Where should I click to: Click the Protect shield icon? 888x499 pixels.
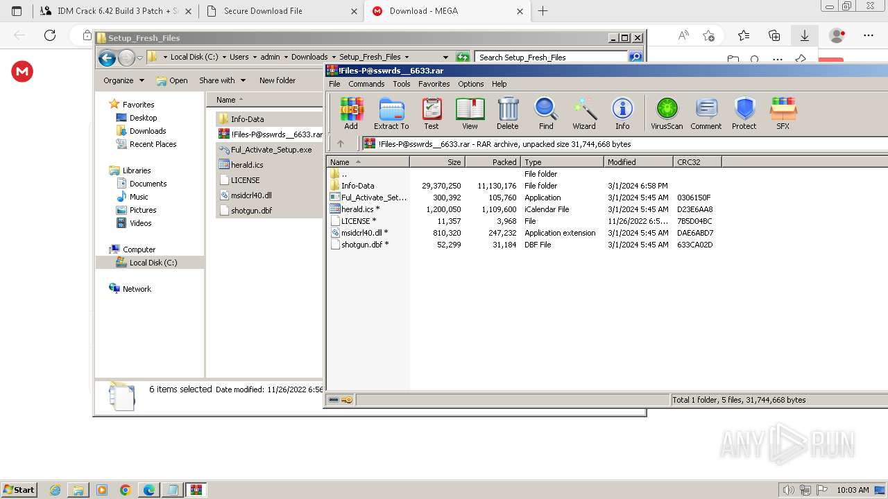[x=744, y=114]
